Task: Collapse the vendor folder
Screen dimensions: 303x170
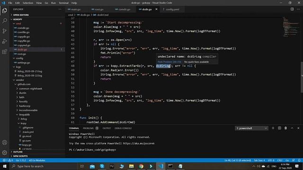Action: point(20,80)
